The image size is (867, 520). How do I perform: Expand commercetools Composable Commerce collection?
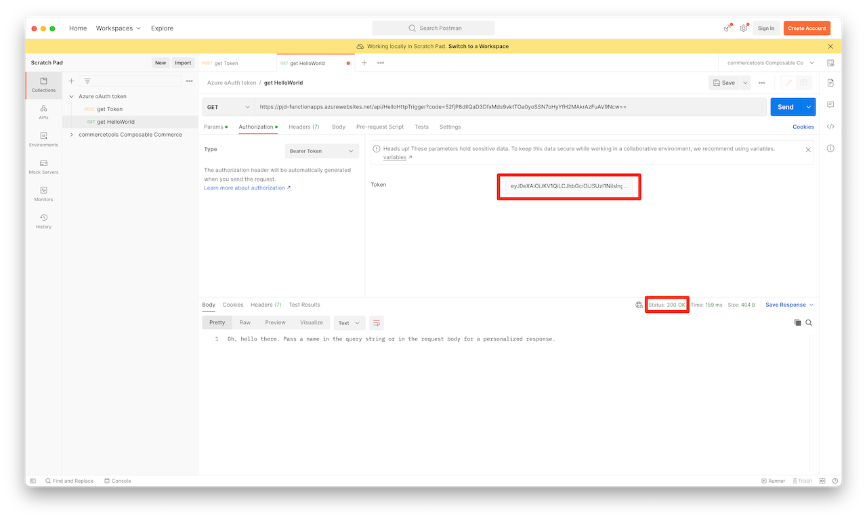pos(71,135)
